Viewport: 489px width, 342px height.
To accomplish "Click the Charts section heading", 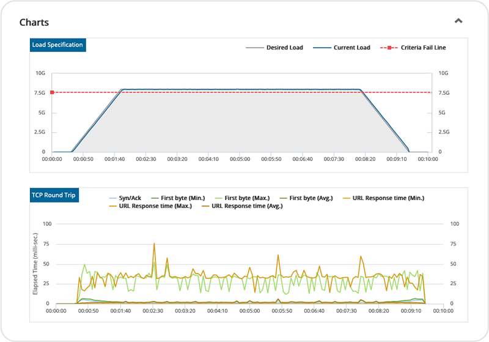I will 34,23.
